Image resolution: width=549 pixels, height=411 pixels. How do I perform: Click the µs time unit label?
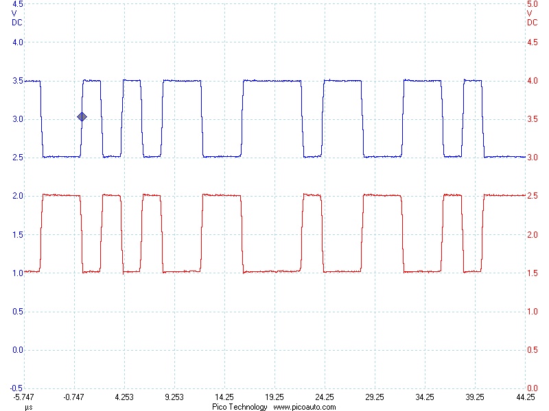pyautogui.click(x=29, y=407)
